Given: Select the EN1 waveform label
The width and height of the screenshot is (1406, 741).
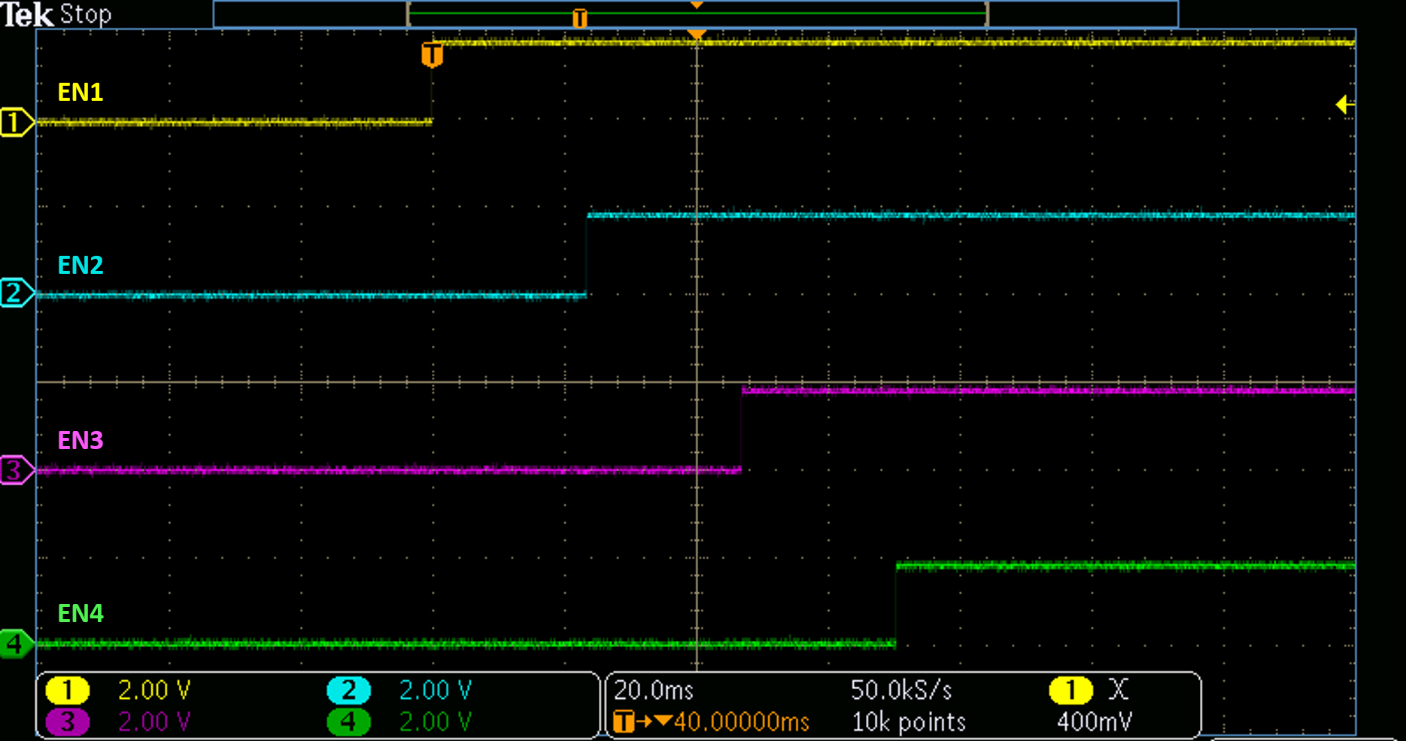Looking at the screenshot, I should click(80, 93).
